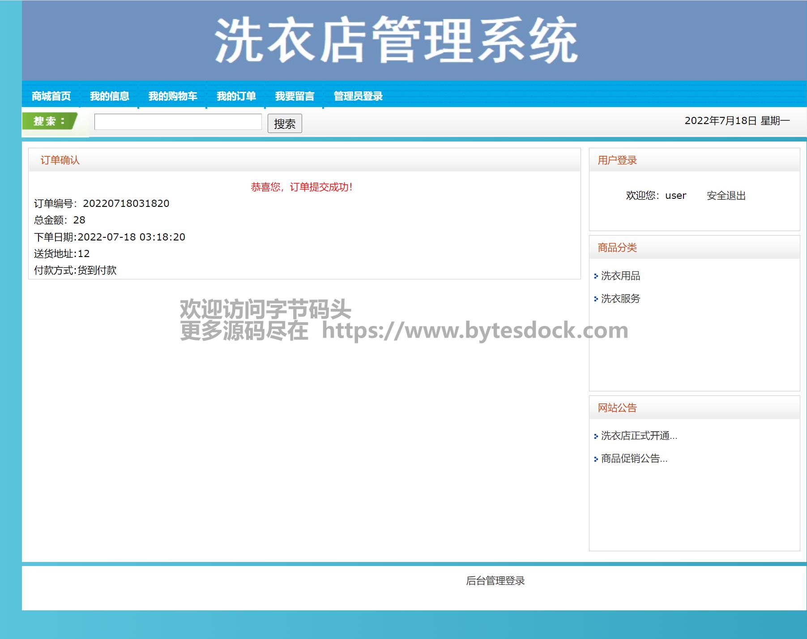Screen dimensions: 807x639
Task: Select 我要留言 in the navigation bar
Action: tap(295, 96)
